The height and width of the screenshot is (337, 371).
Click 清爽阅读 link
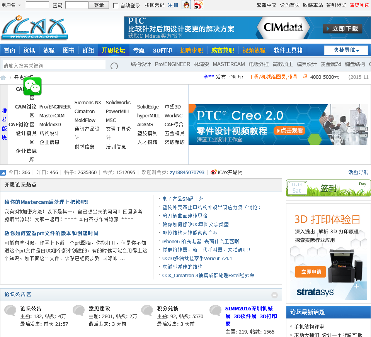[x=359, y=5]
